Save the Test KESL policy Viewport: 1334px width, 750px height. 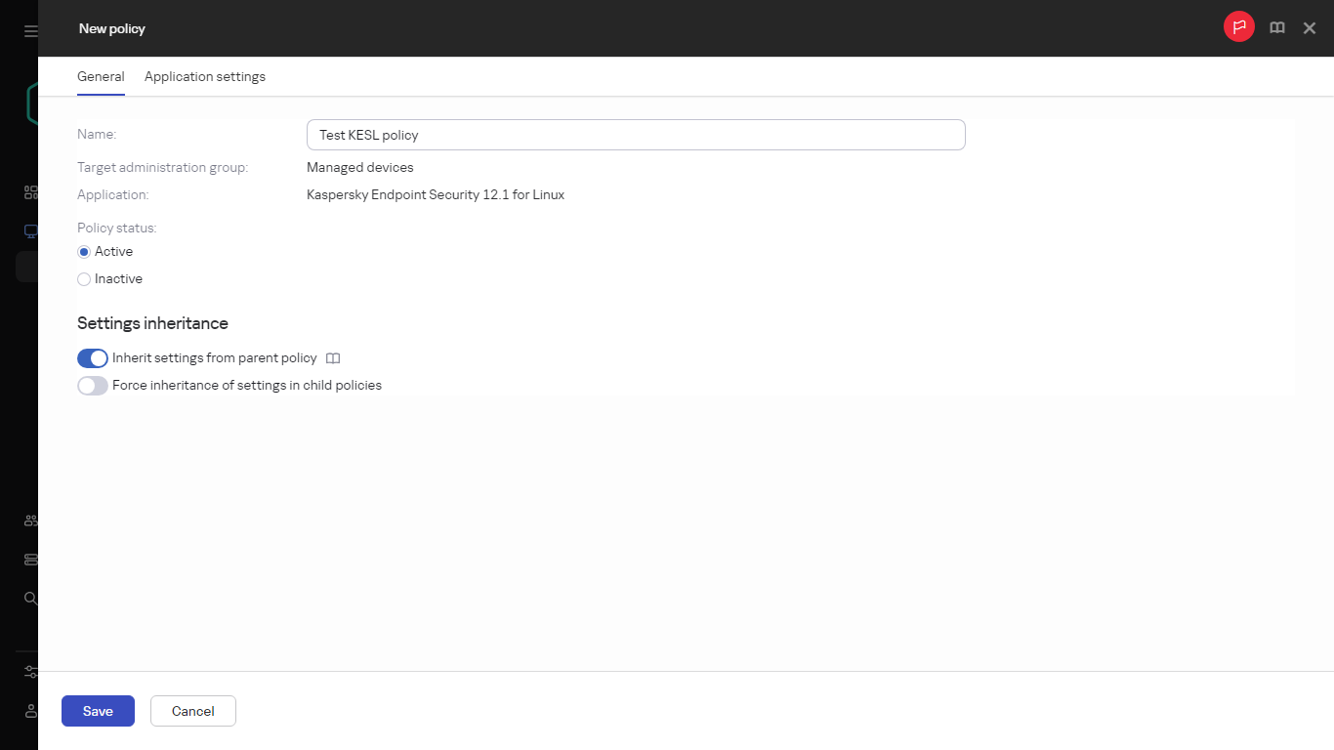(98, 711)
